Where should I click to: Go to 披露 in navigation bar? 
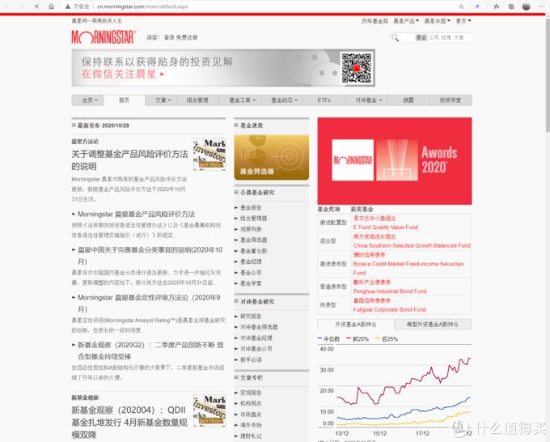[408, 100]
